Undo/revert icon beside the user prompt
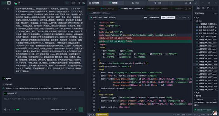This screenshot has width=219, height=116. 11,9
